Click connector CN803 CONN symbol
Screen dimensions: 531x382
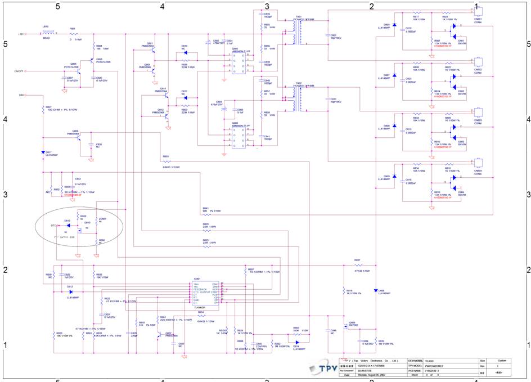[x=478, y=113]
